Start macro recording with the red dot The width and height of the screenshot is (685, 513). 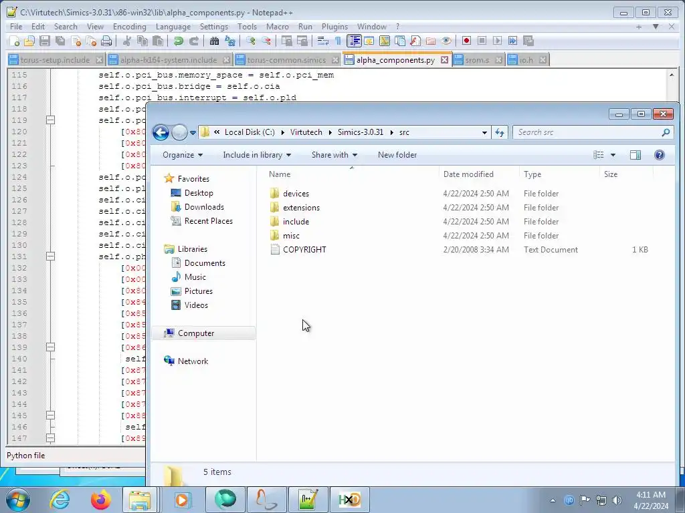tap(466, 41)
